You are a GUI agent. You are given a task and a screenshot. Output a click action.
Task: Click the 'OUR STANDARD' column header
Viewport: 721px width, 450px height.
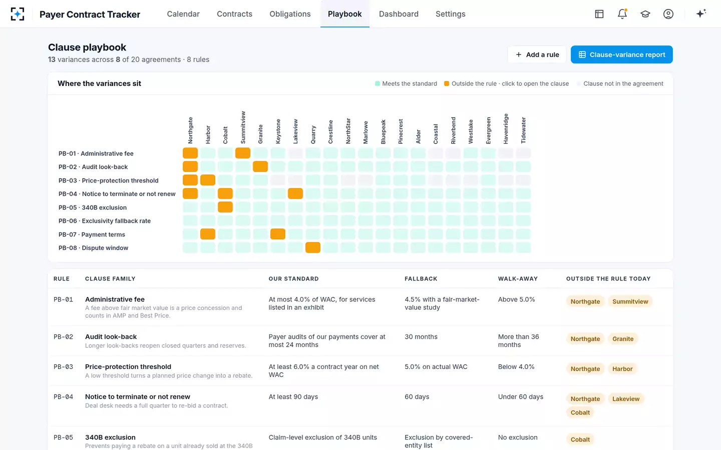click(x=293, y=278)
